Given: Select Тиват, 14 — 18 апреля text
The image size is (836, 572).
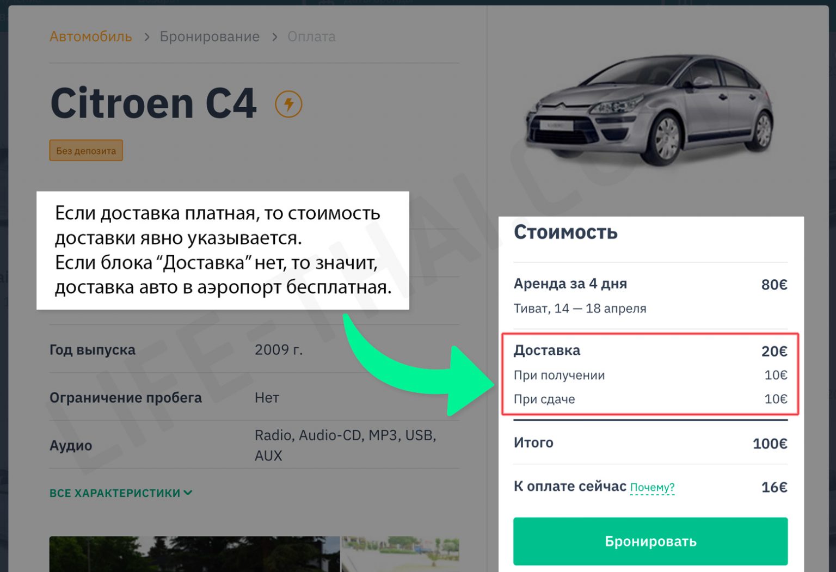Looking at the screenshot, I should click(580, 309).
